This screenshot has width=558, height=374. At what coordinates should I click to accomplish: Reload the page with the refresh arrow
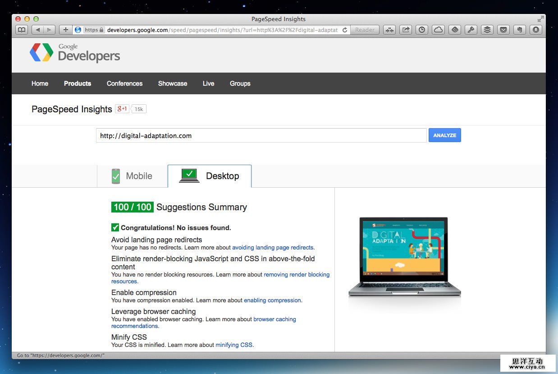click(345, 30)
